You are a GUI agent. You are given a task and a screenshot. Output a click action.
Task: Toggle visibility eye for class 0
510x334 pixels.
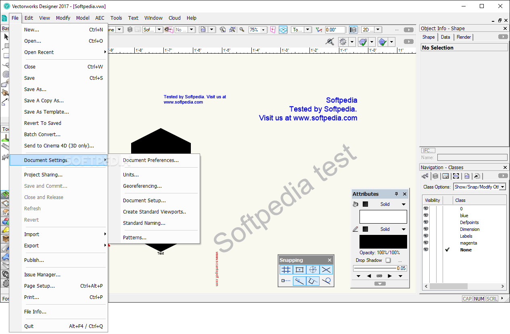coord(426,209)
